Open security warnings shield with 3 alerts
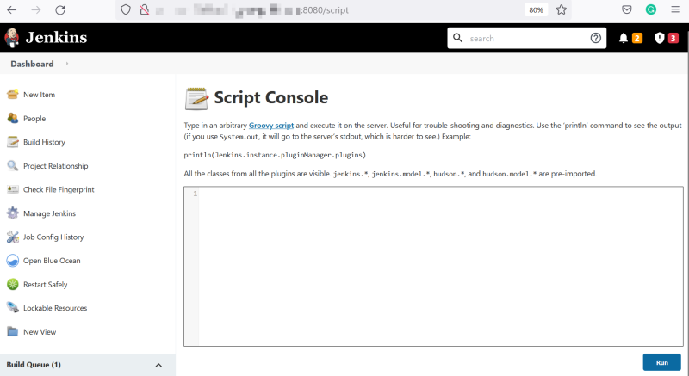Viewport: 689px width, 376px height. pyautogui.click(x=666, y=38)
